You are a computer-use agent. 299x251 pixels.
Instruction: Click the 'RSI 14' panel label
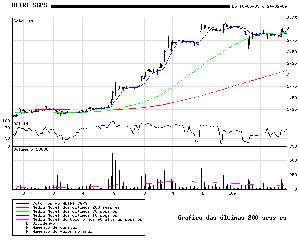[21, 124]
